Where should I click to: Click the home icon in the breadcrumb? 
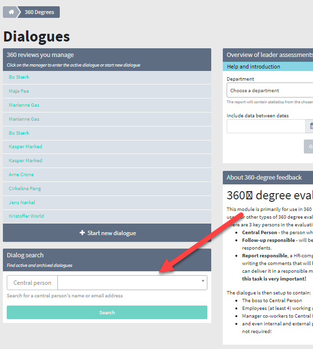[11, 12]
